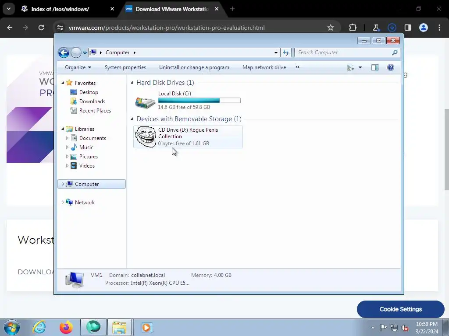
Task: Expand the arrow after Computer in breadcrumb
Action: pos(134,52)
